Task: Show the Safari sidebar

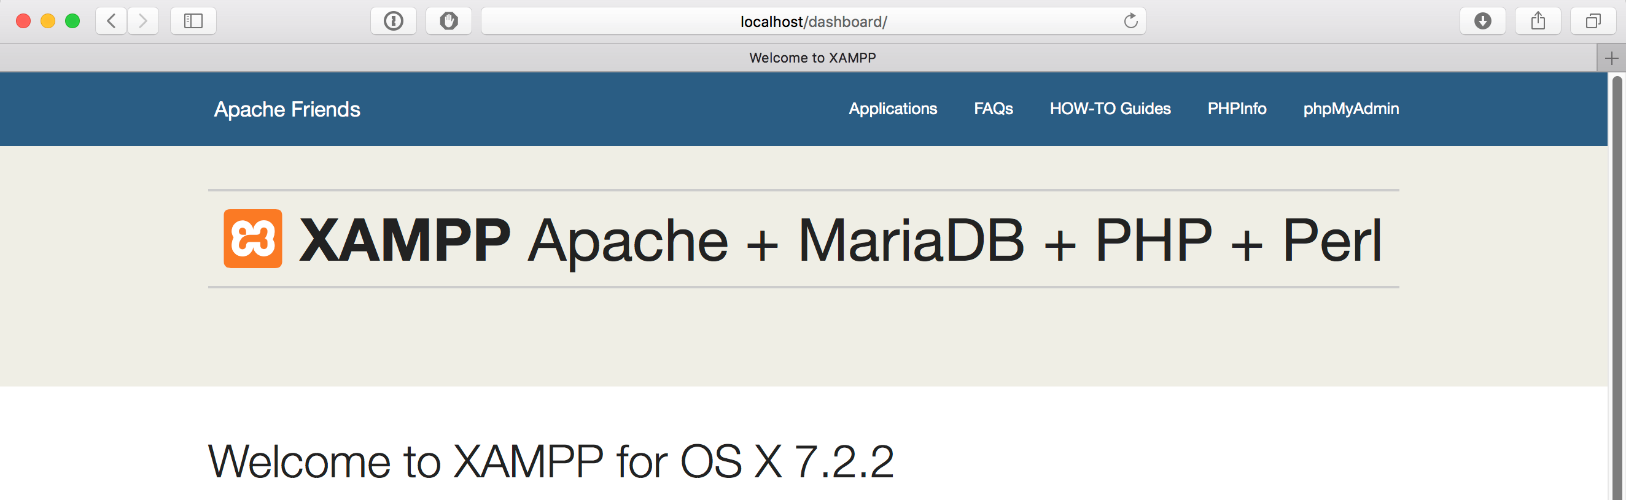Action: coord(193,21)
